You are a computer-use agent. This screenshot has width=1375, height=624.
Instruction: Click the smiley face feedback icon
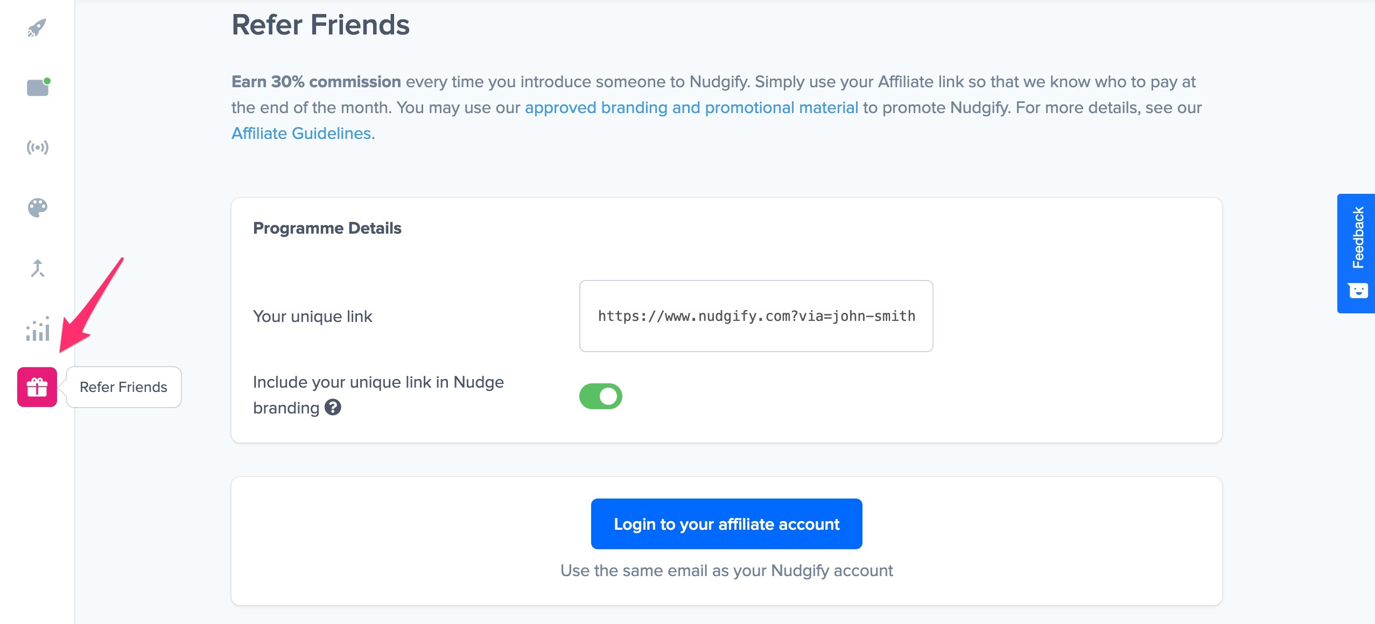coord(1358,291)
